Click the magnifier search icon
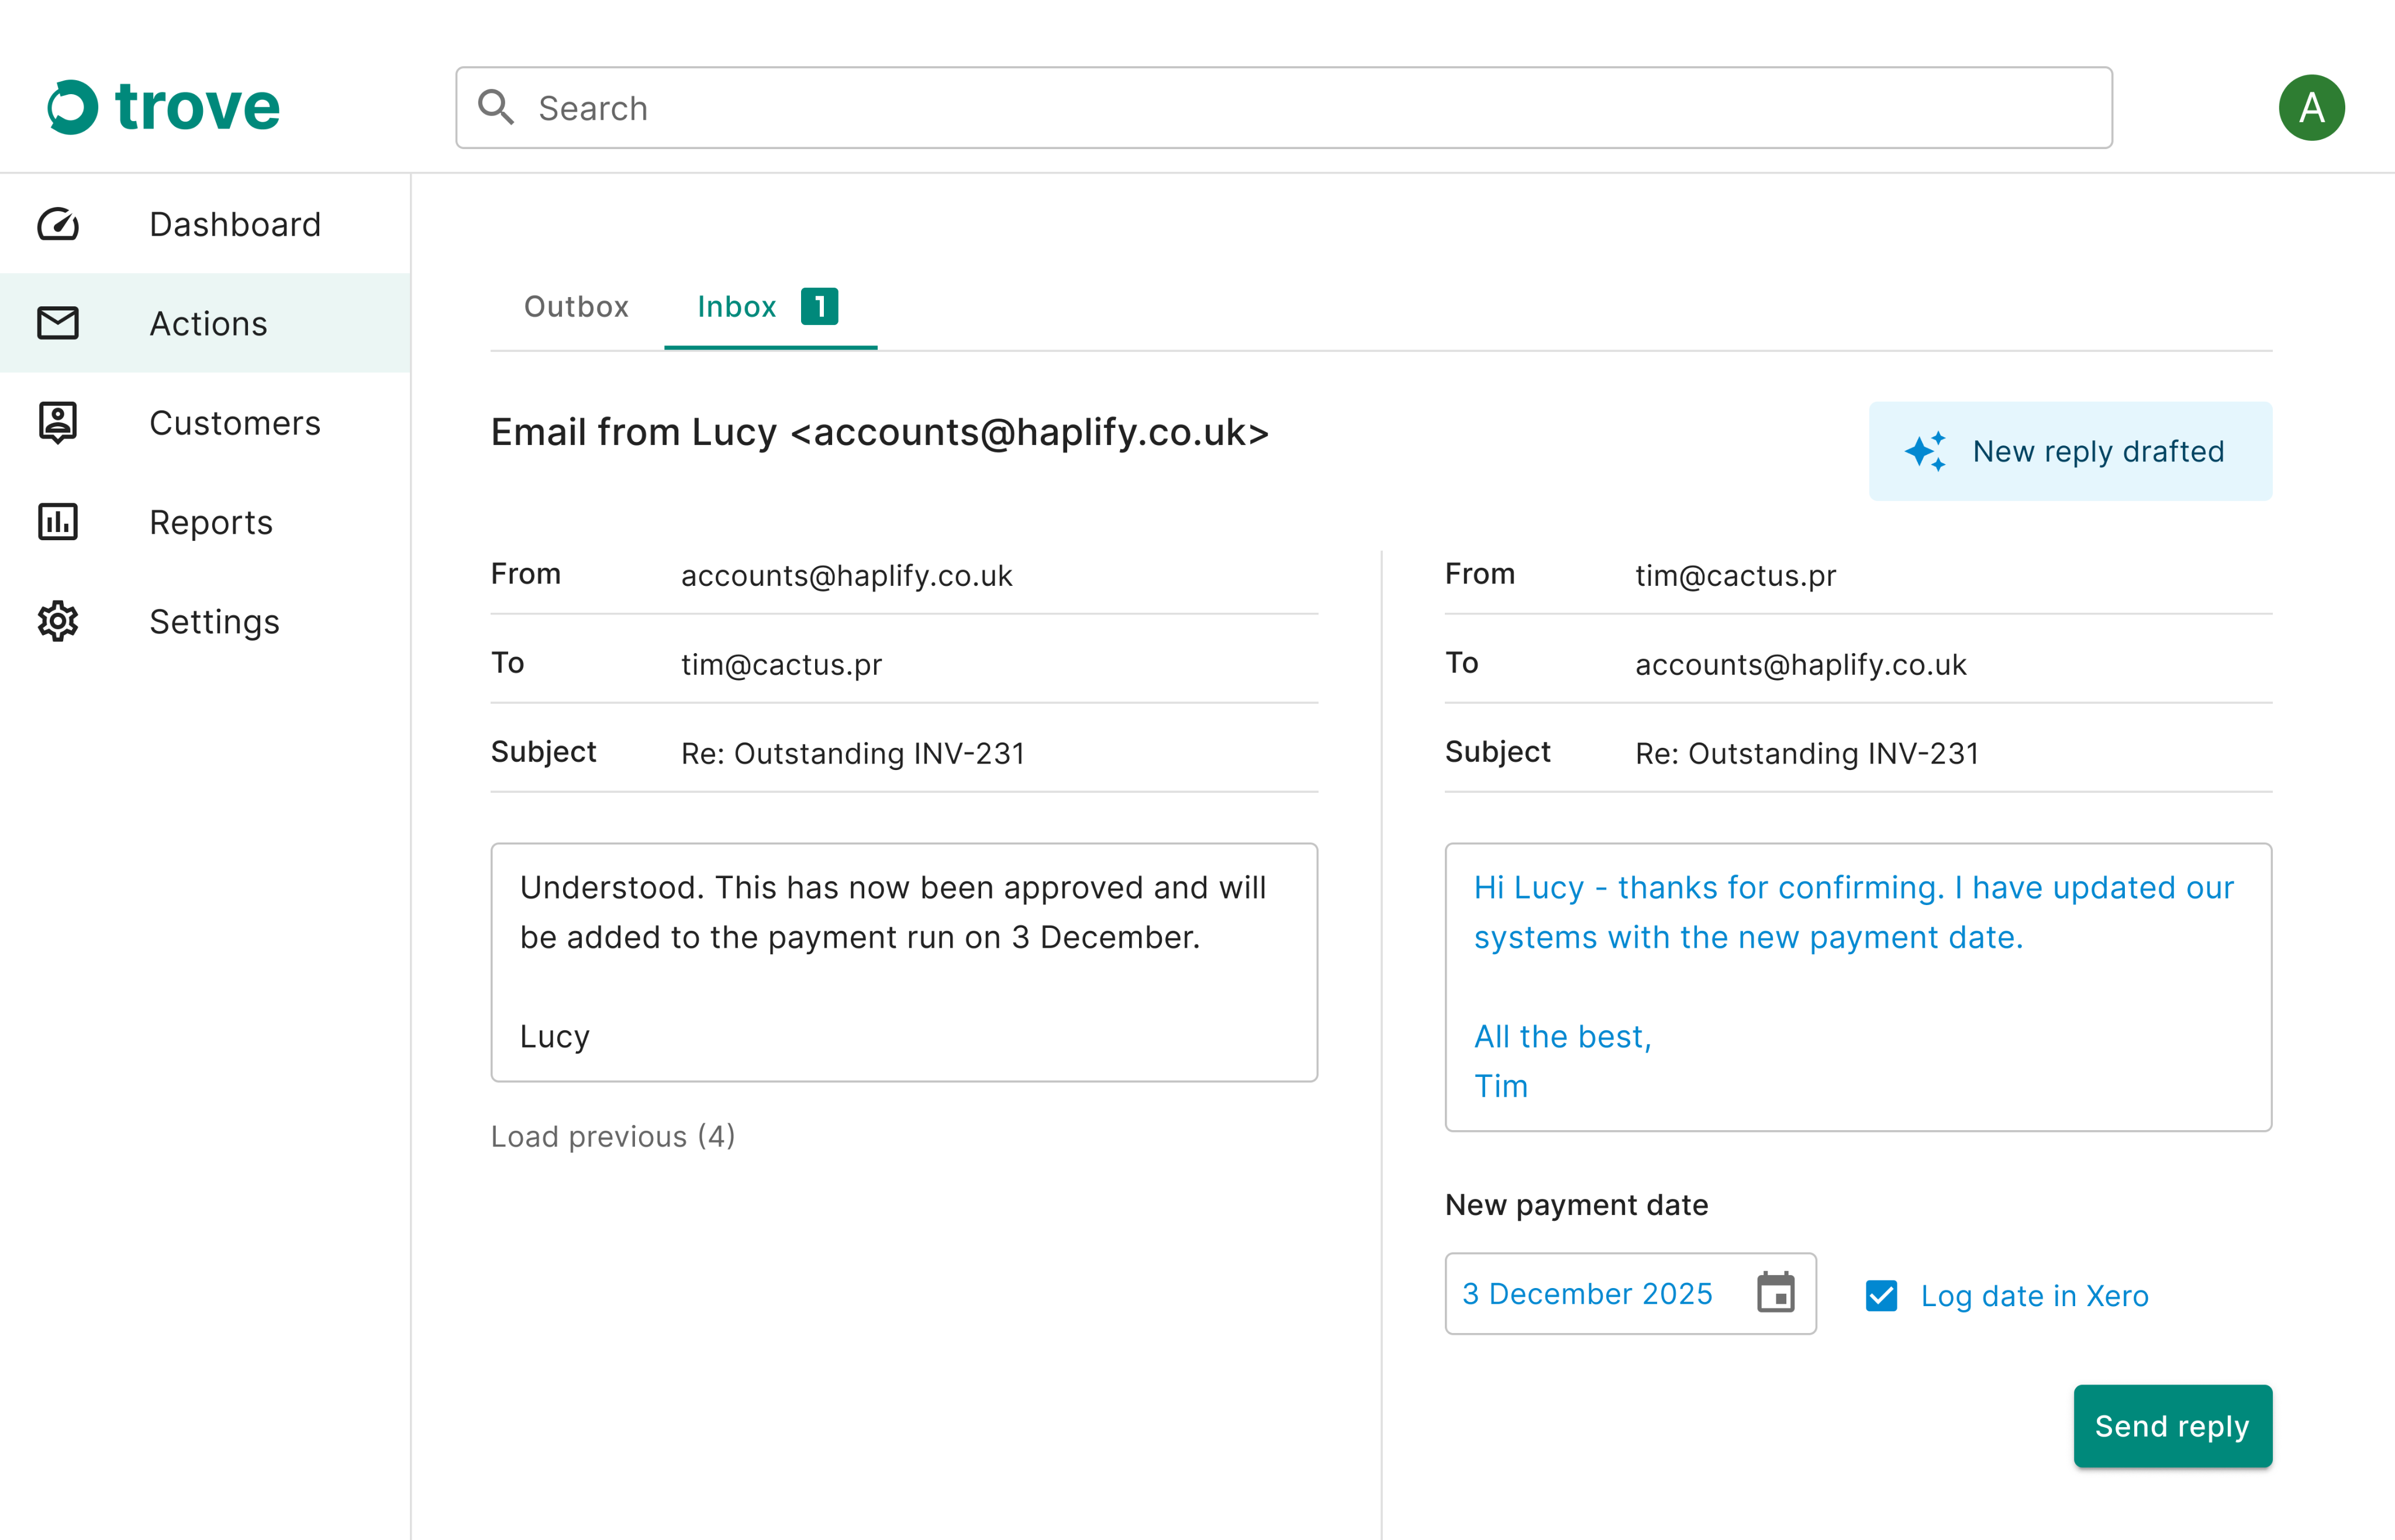This screenshot has height=1540, width=2395. tap(496, 108)
